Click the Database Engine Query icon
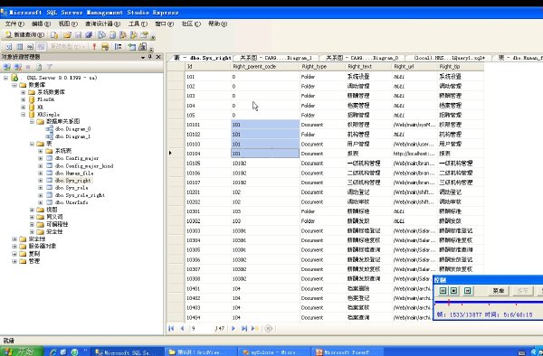The image size is (543, 356). (54, 35)
